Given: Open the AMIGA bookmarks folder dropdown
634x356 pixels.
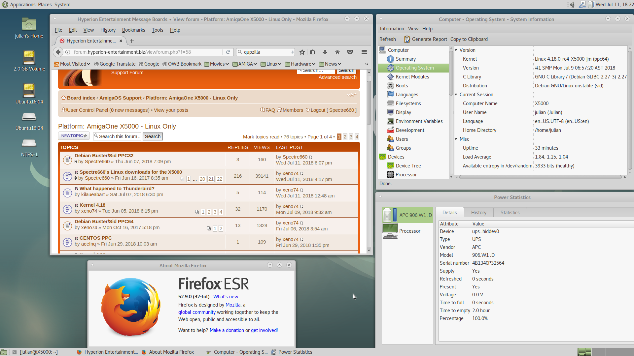Looking at the screenshot, I should click(x=245, y=64).
